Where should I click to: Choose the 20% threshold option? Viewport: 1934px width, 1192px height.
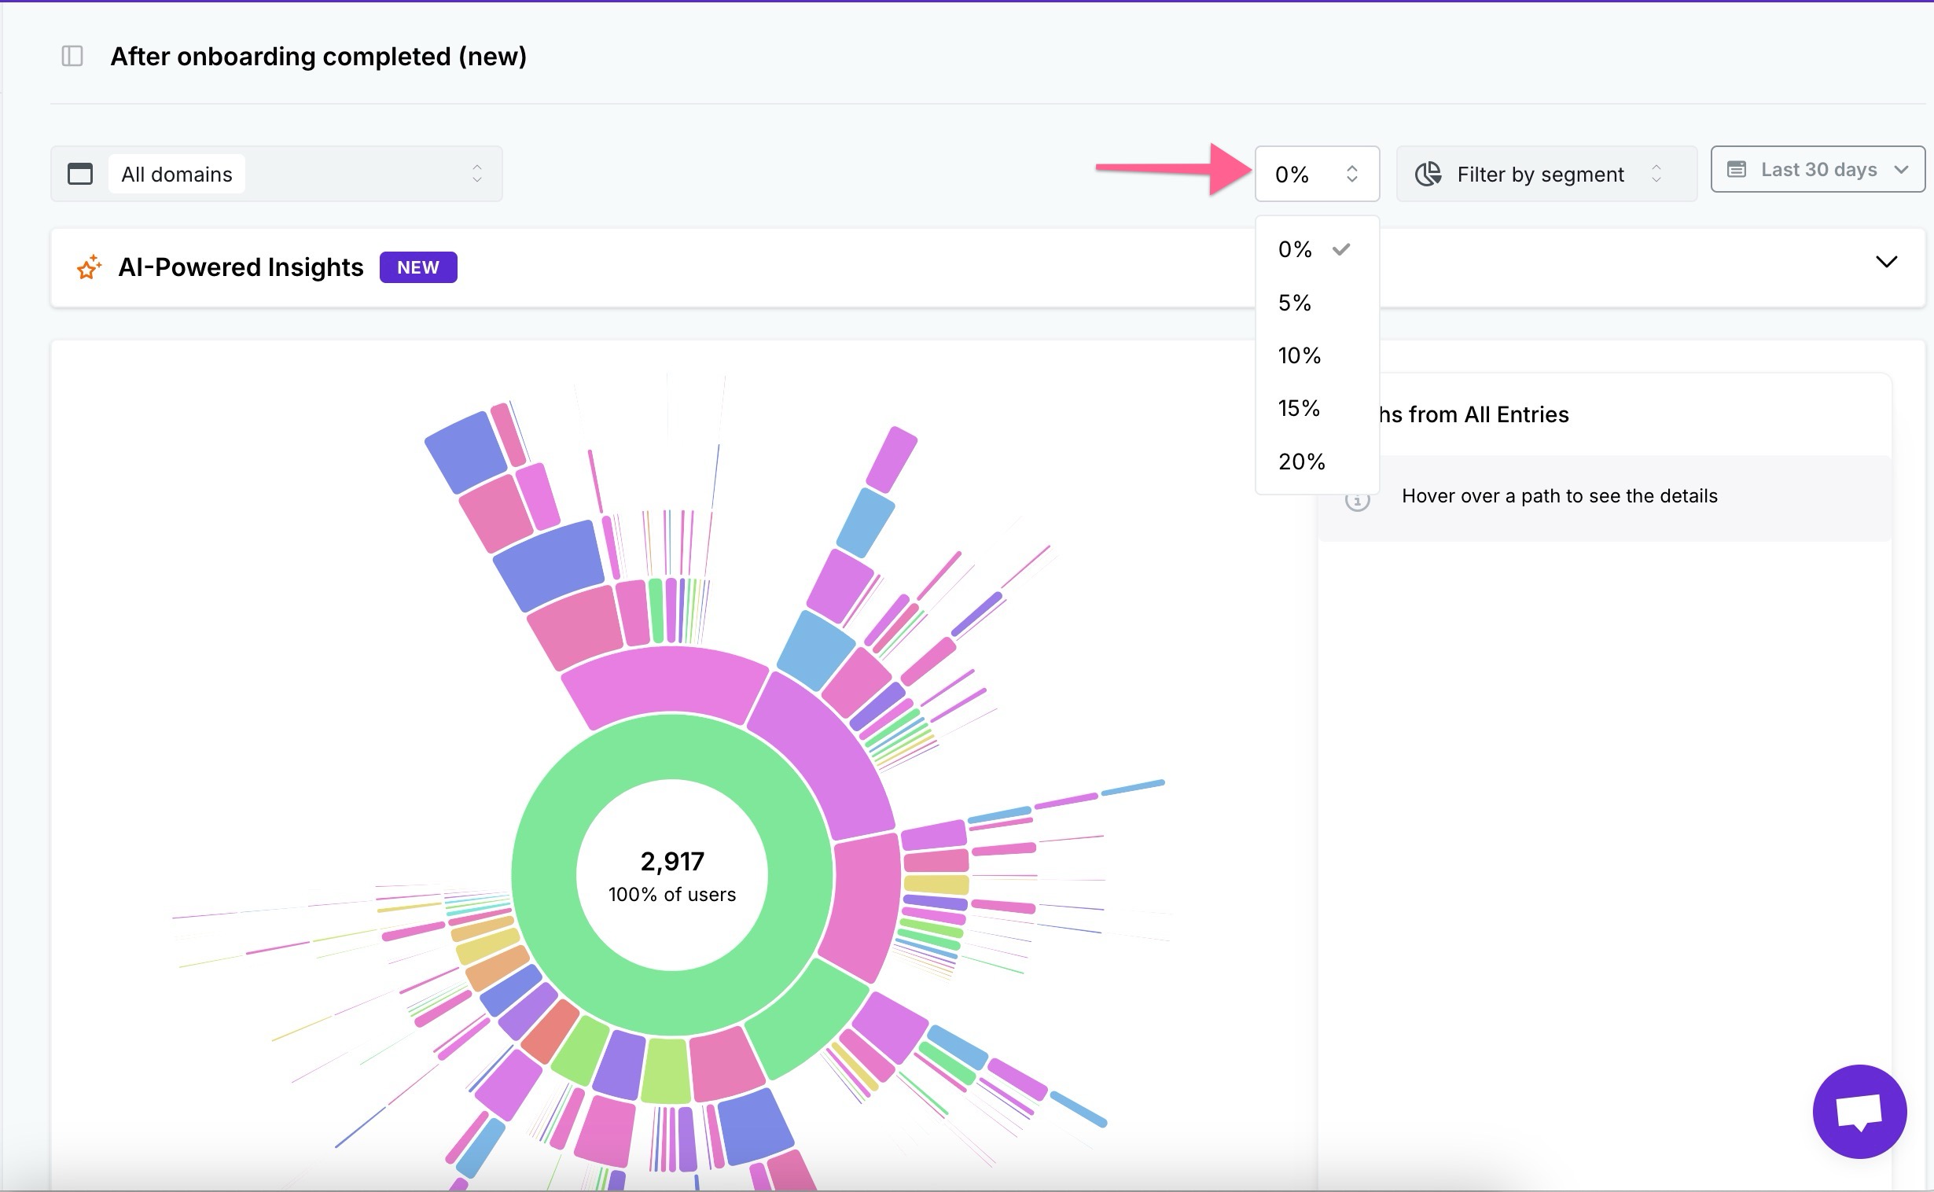(x=1301, y=462)
